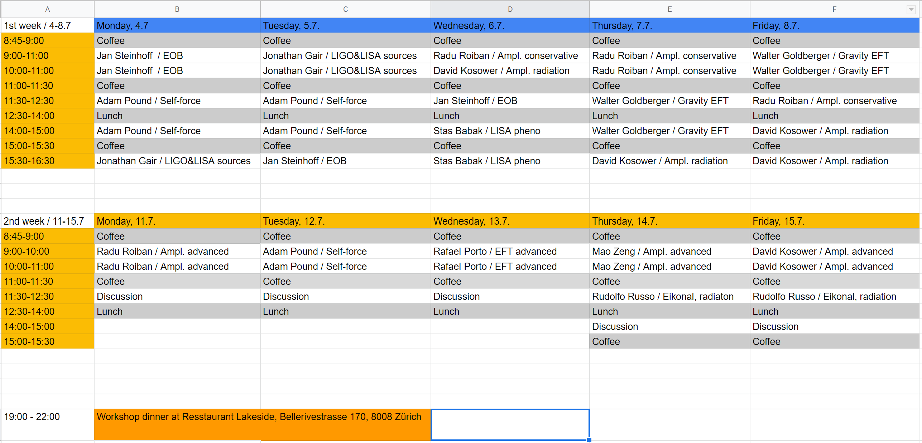The width and height of the screenshot is (922, 443).
Task: Select 'Jan Steinhoff / EOB' in Wednesday column
Action: tap(510, 101)
